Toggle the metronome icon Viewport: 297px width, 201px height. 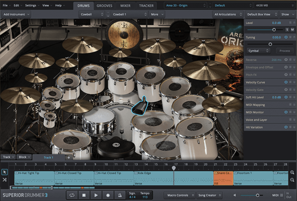coord(120,195)
